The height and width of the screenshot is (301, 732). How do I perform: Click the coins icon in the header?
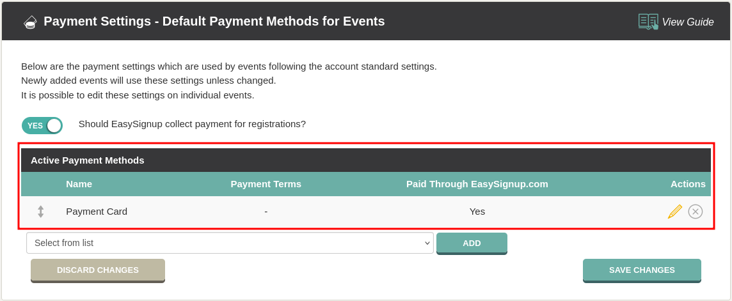pos(30,22)
